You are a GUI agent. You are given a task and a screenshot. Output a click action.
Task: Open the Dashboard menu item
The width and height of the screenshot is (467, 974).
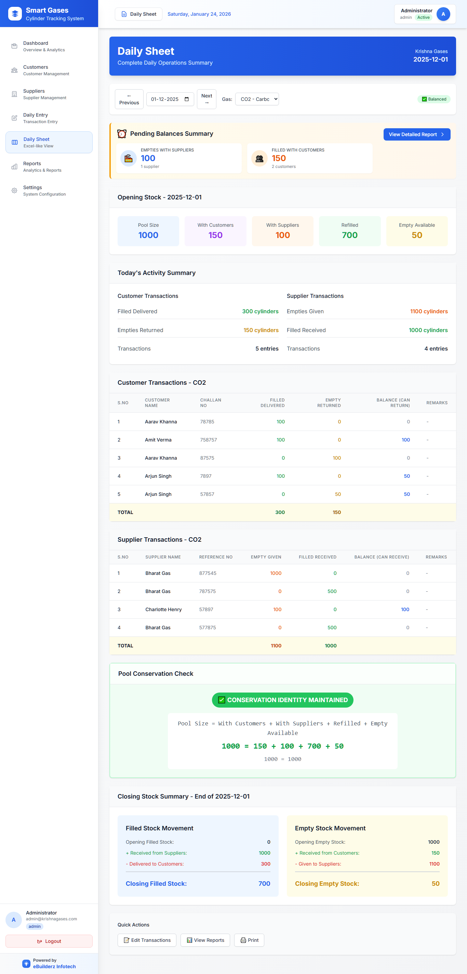click(x=49, y=46)
